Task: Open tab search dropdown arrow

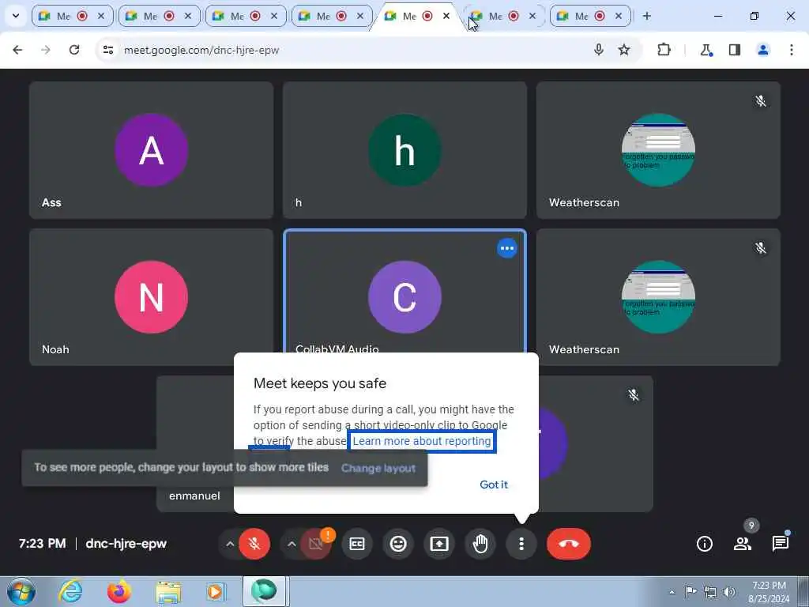Action: click(16, 16)
